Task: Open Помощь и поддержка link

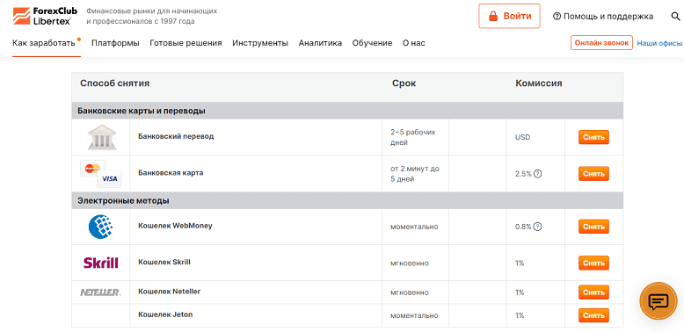Action: [603, 17]
